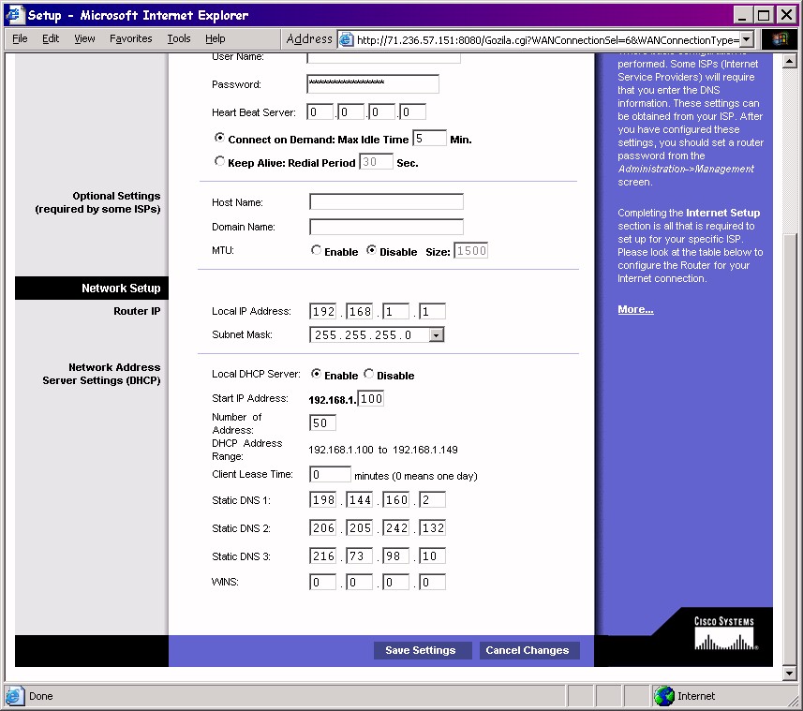803x711 pixels.
Task: Click the Save Settings button
Action: coord(421,650)
